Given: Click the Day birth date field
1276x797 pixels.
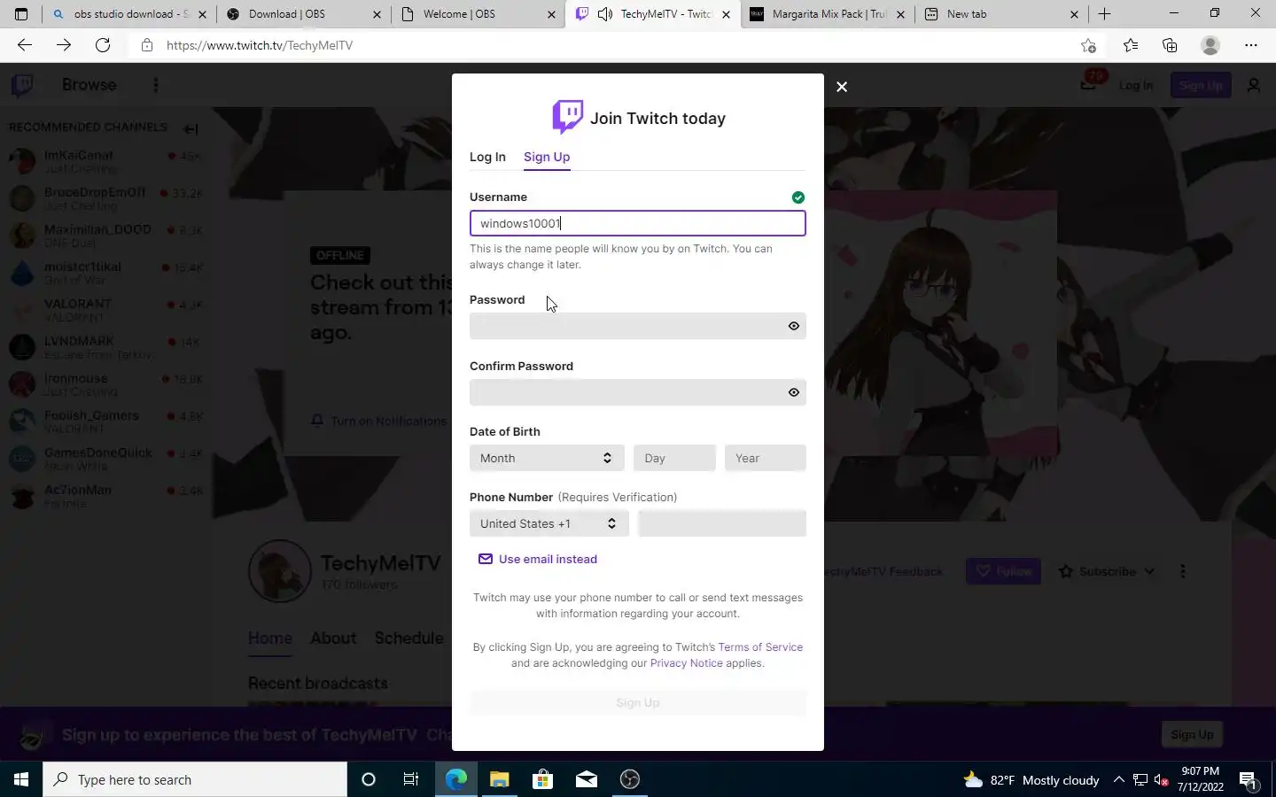Looking at the screenshot, I should (674, 458).
